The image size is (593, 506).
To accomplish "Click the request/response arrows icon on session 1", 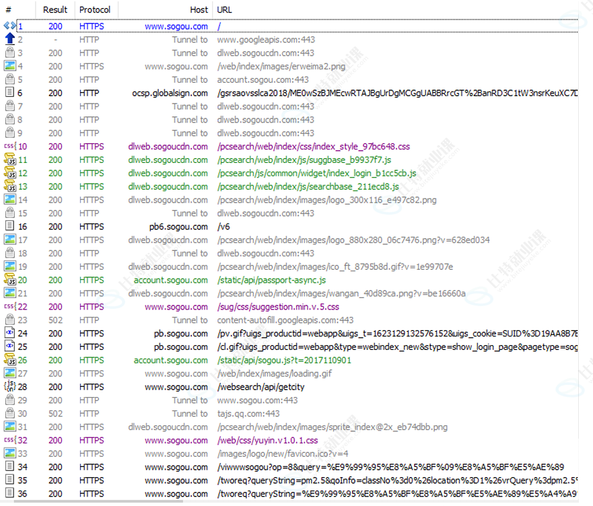I will pos(10,26).
